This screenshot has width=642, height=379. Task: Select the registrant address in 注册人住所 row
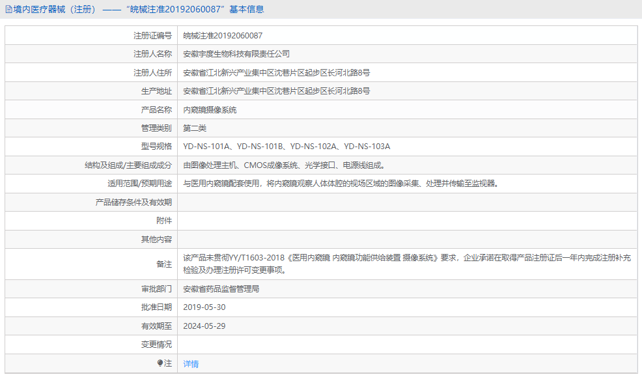(x=276, y=73)
